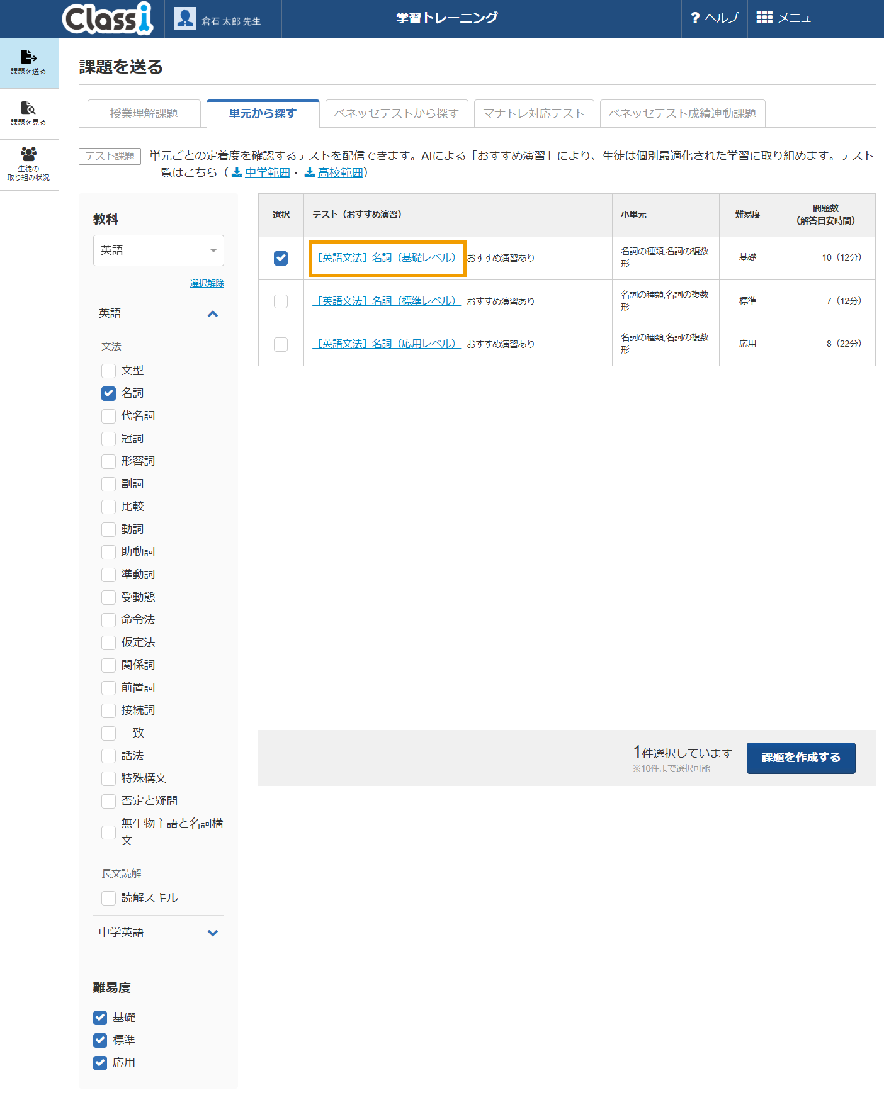Check the 動詞 checkbox

(x=109, y=529)
